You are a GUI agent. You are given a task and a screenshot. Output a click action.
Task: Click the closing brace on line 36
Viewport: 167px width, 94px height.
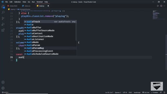point(17,60)
